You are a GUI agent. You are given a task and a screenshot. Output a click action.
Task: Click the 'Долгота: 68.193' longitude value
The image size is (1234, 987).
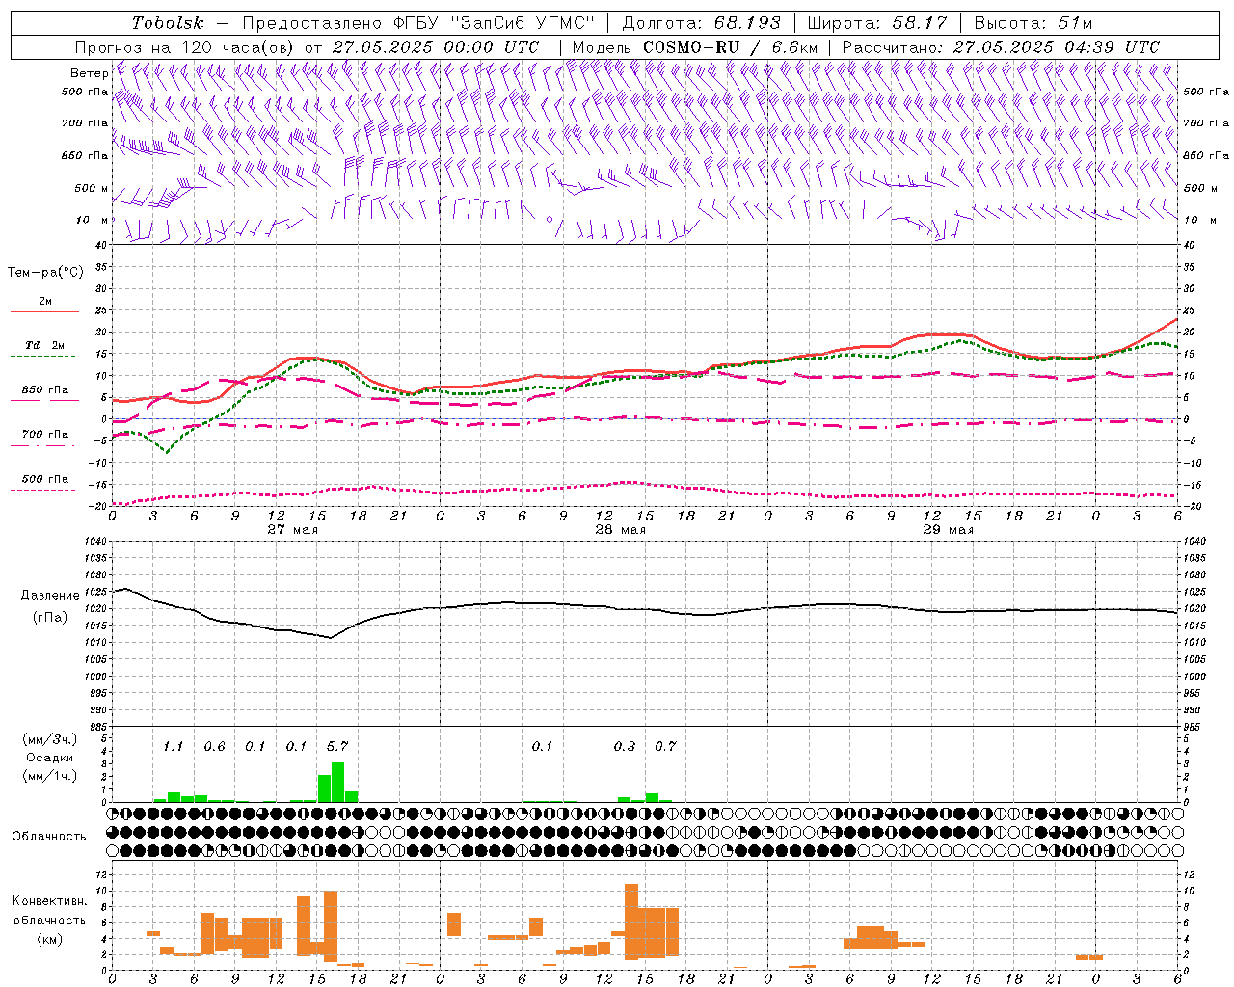[x=701, y=23]
